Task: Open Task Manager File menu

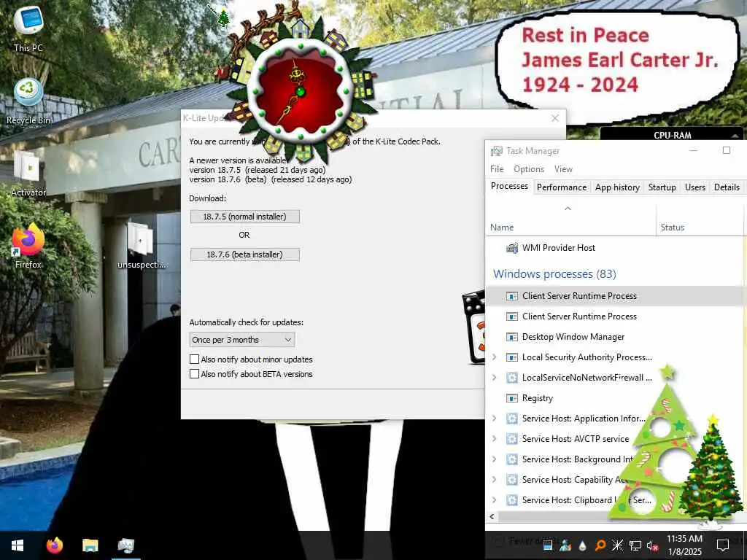Action: pos(497,169)
